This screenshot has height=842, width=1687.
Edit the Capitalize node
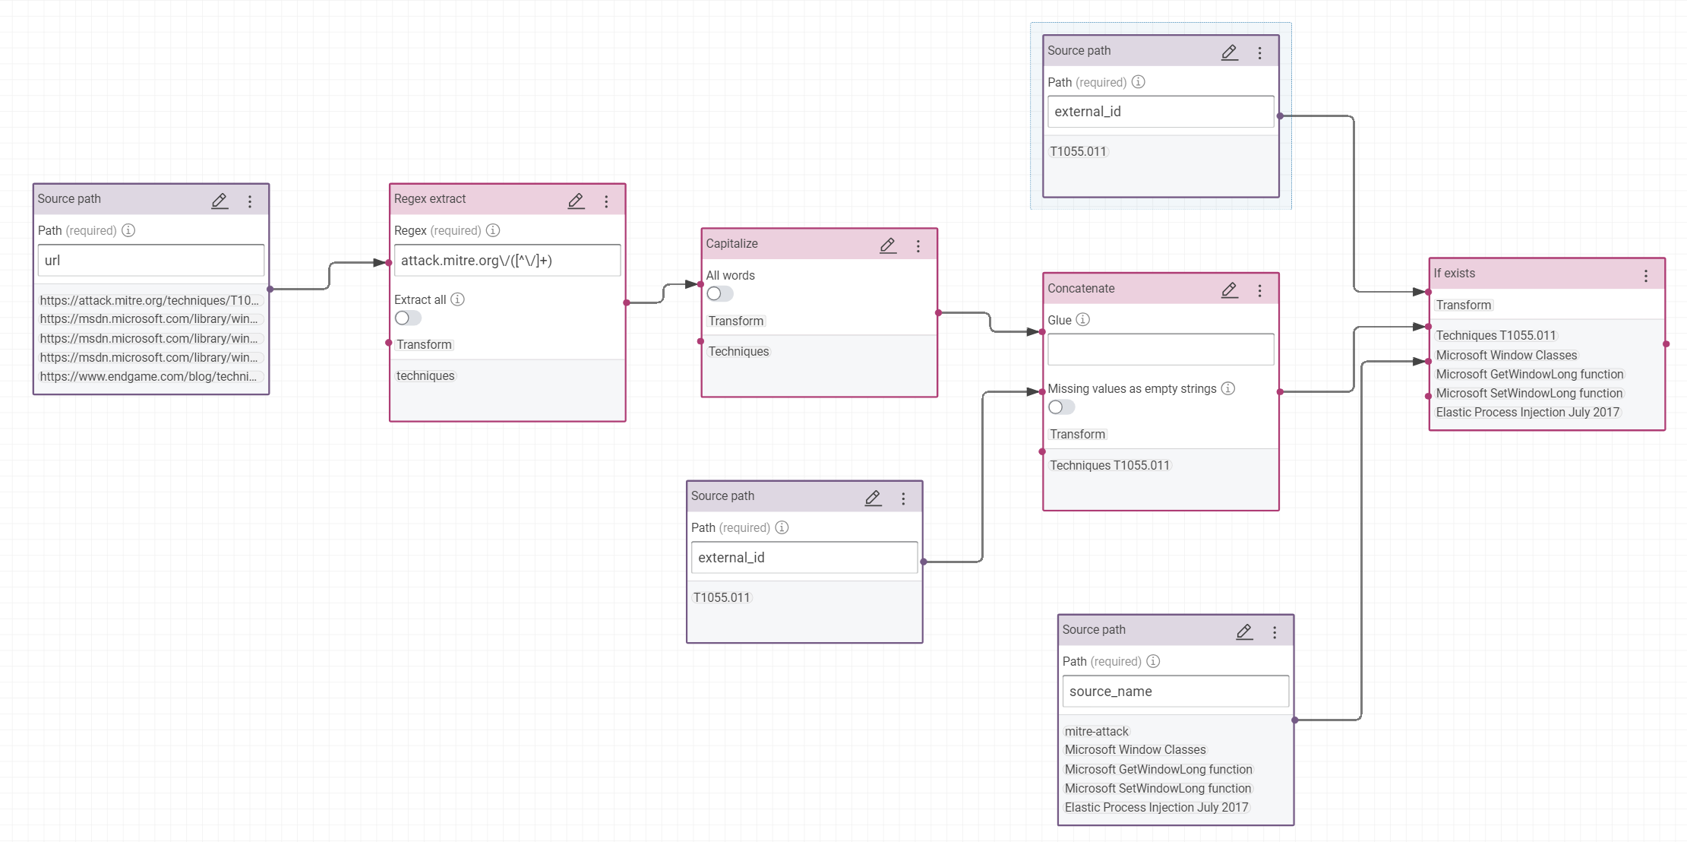pos(887,245)
